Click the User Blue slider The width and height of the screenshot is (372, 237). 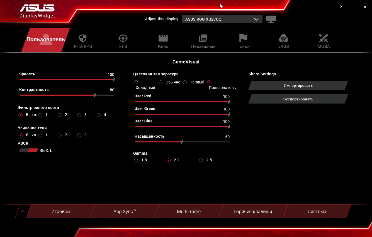click(182, 127)
